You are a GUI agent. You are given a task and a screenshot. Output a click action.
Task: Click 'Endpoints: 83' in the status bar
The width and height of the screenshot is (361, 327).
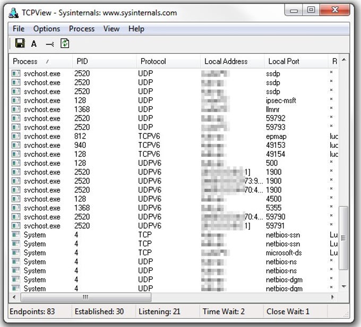click(32, 312)
